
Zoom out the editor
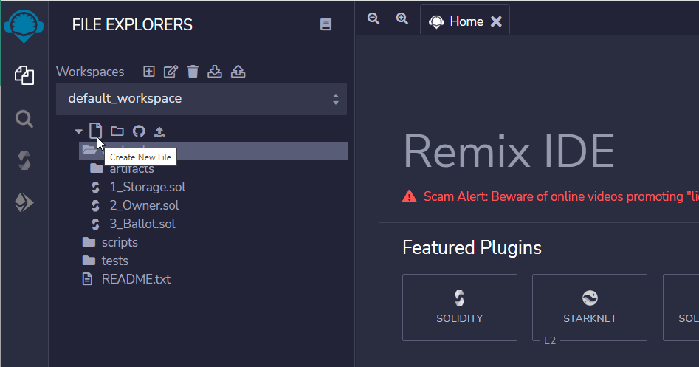coord(373,18)
